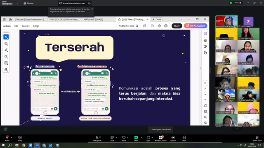264x148 pixels.
Task: Open the Acrobat hamburger menu
Action: [5, 19]
